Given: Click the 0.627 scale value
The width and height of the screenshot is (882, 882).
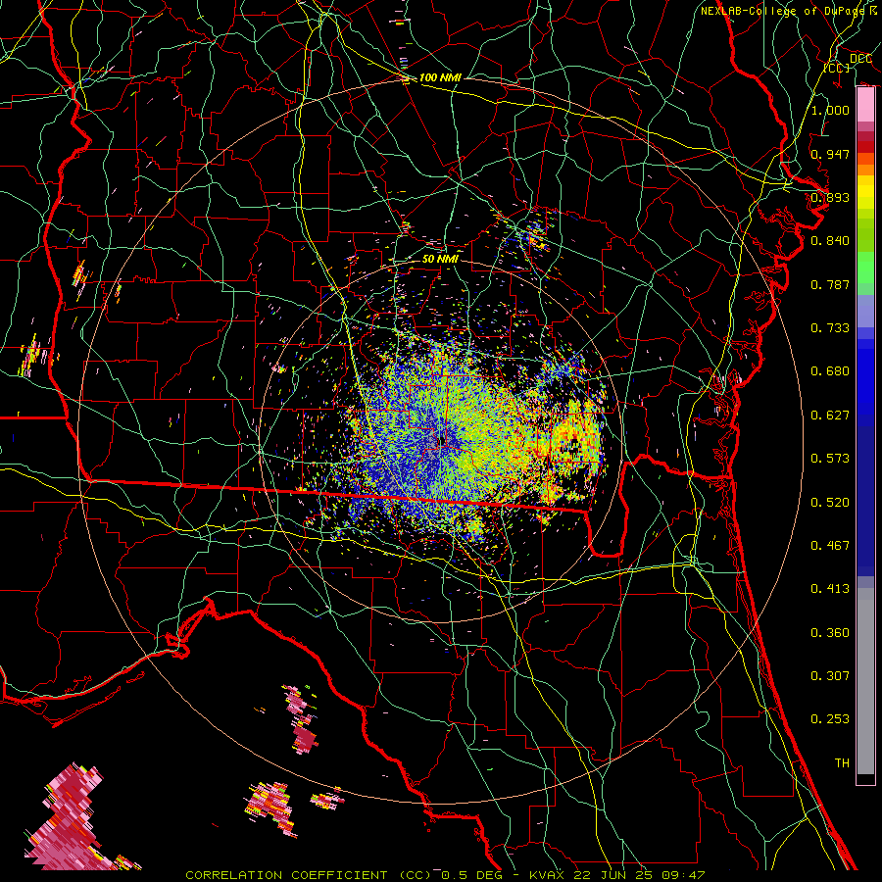Looking at the screenshot, I should (830, 416).
